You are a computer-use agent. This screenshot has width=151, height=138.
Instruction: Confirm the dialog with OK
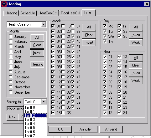coord(60,129)
